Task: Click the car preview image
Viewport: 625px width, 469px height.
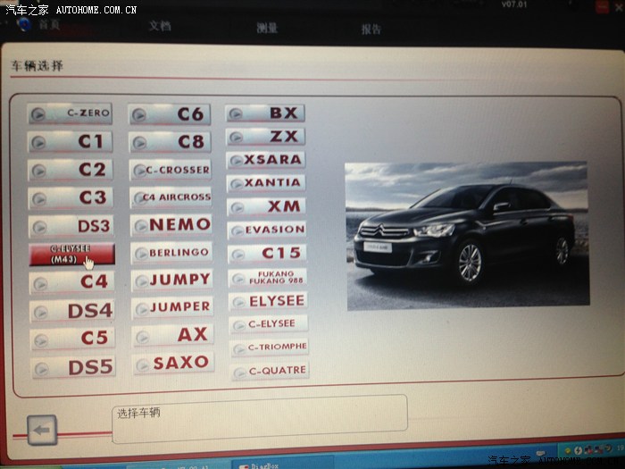Action: (466, 234)
